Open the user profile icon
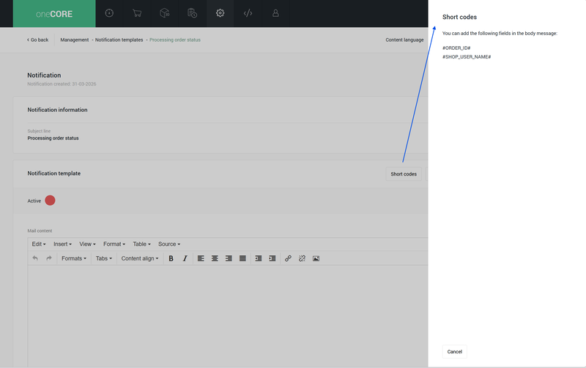Screen dimensions: 586x368 [275, 13]
